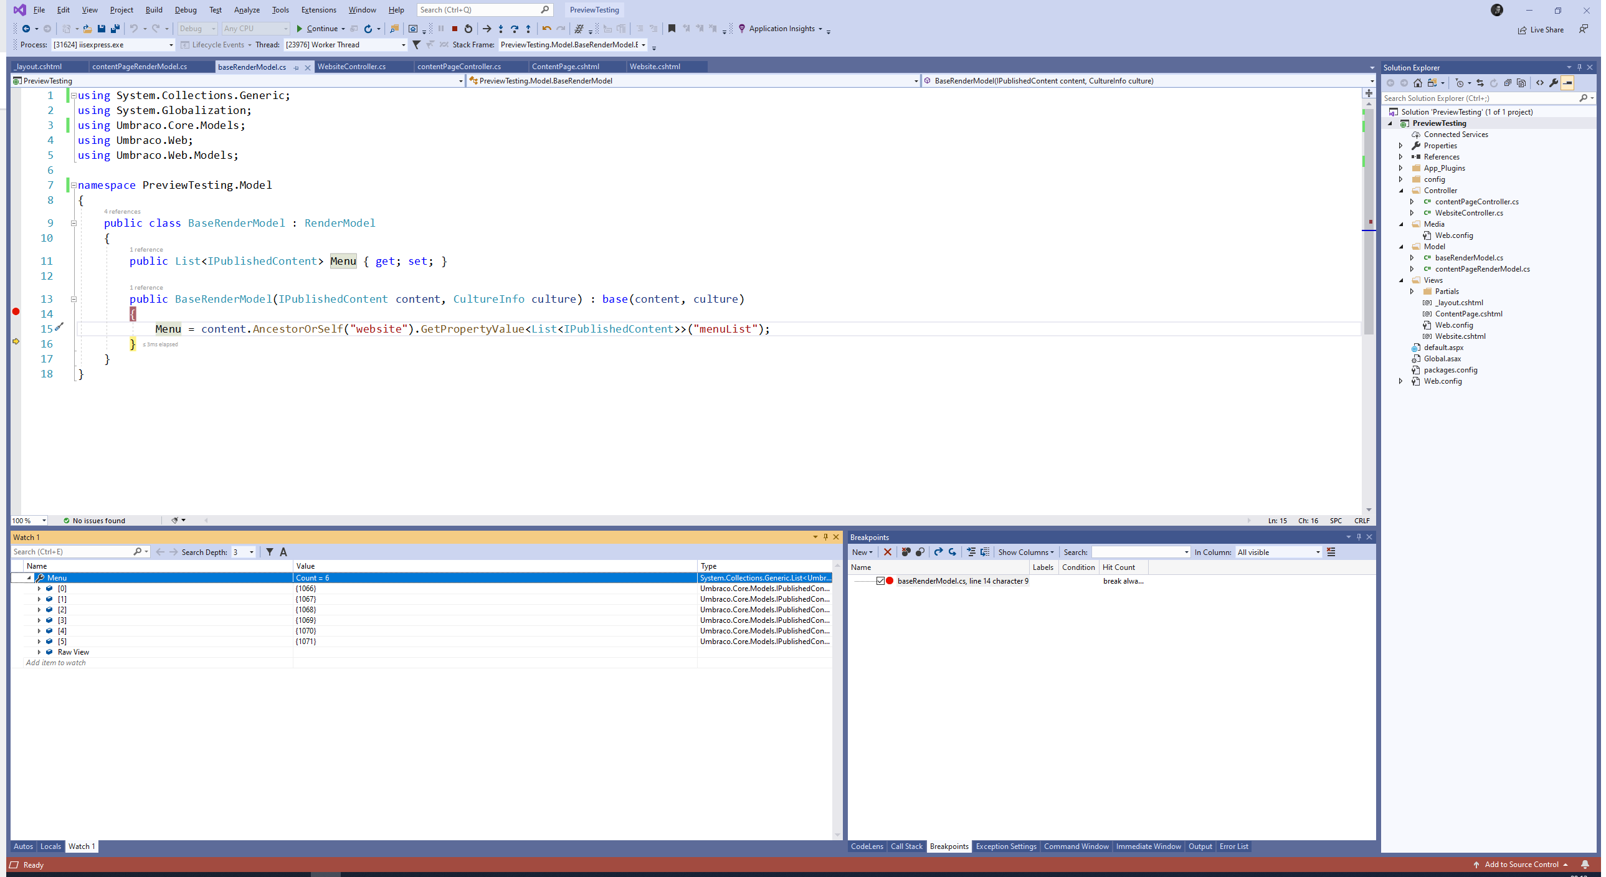Image resolution: width=1606 pixels, height=877 pixels.
Task: Open the Debug menu
Action: click(186, 10)
